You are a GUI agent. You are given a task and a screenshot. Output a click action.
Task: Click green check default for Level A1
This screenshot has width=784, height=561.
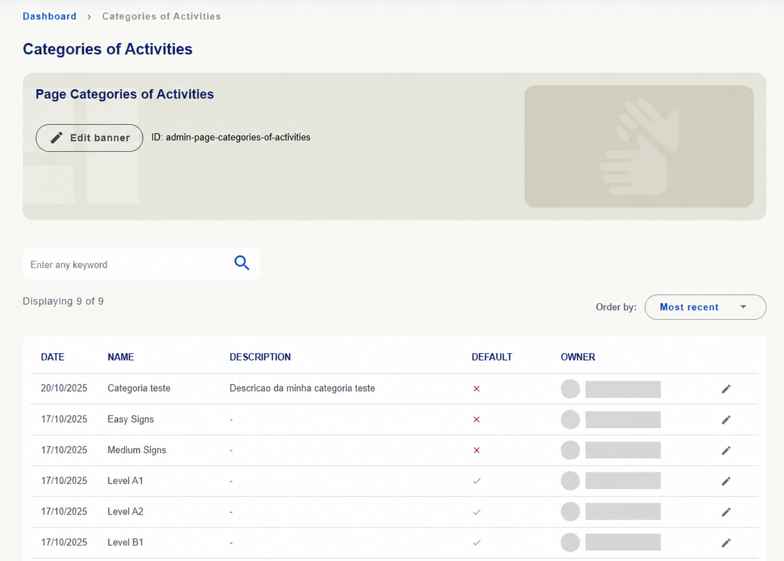coord(476,481)
